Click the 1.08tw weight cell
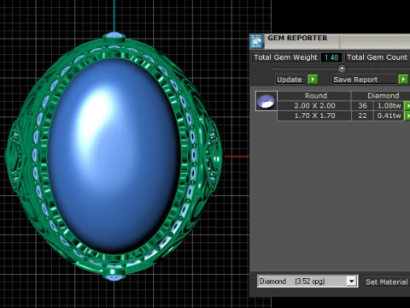 tap(389, 105)
